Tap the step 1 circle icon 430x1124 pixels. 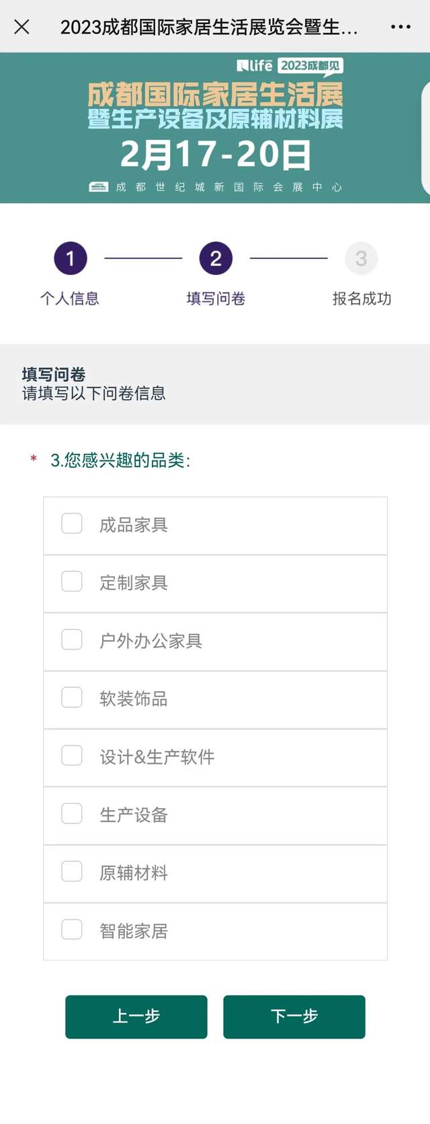(71, 258)
